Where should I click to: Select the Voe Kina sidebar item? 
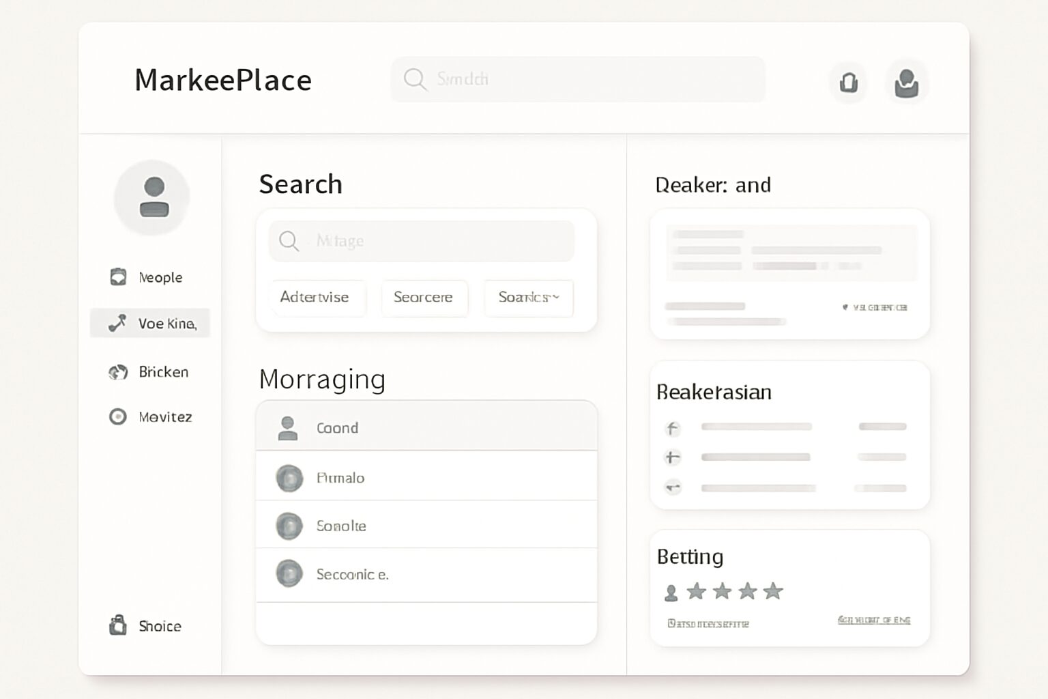[x=150, y=323]
